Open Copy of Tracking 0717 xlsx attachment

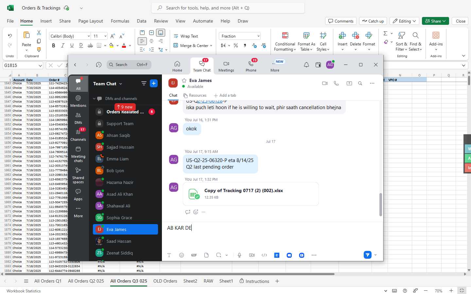click(251, 194)
